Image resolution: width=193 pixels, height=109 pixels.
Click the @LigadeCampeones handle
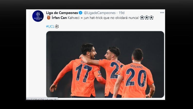pos(100,13)
